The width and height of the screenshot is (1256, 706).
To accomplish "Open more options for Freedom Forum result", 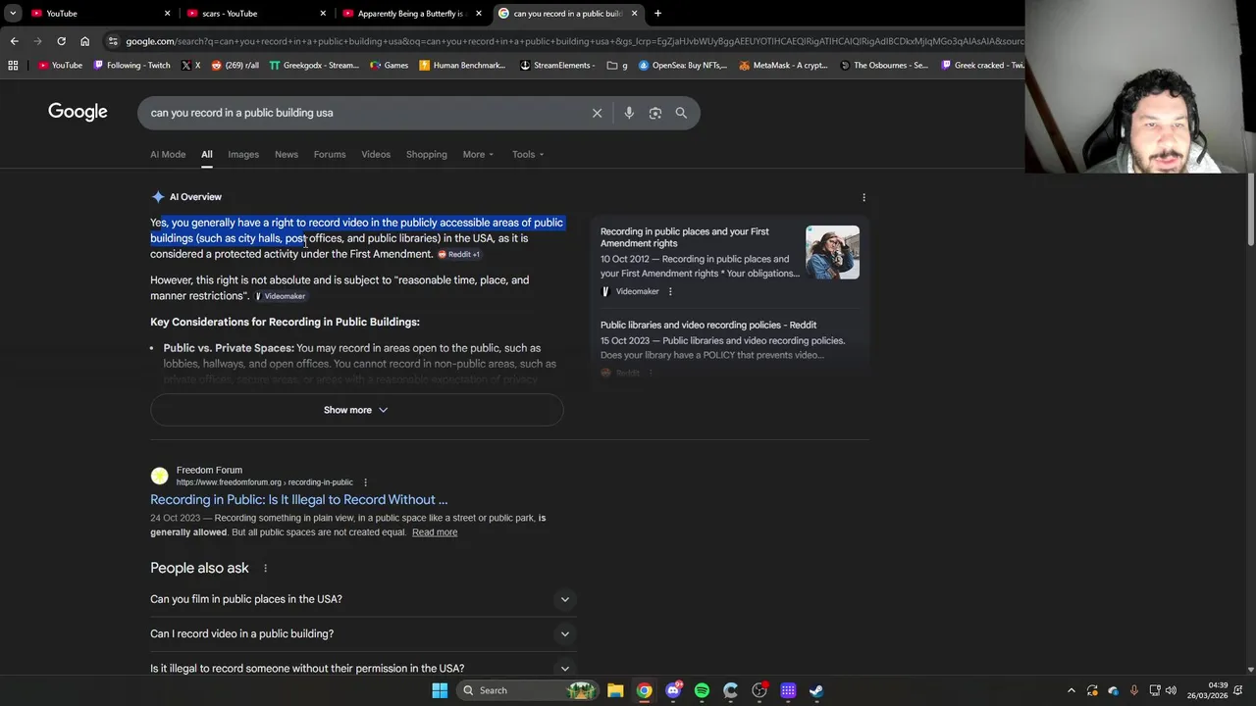I will click(365, 482).
